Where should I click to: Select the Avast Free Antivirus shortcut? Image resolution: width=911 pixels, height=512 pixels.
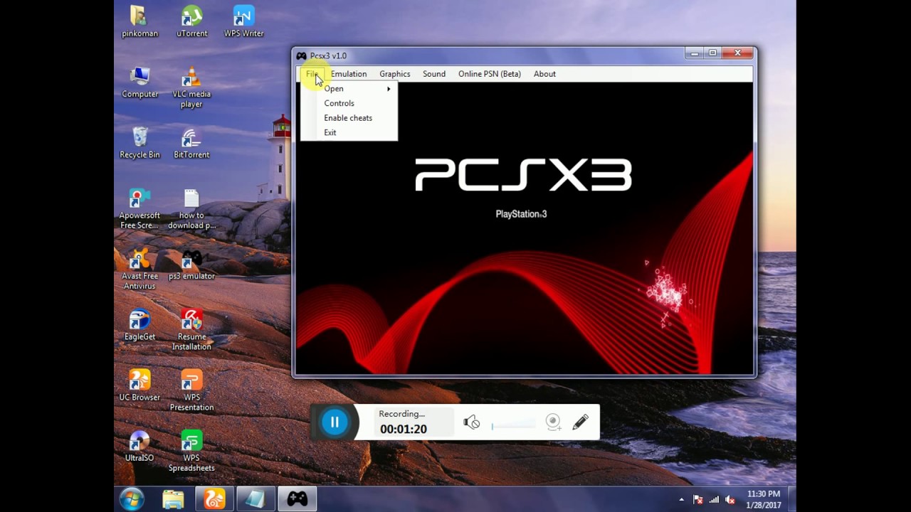(x=139, y=269)
